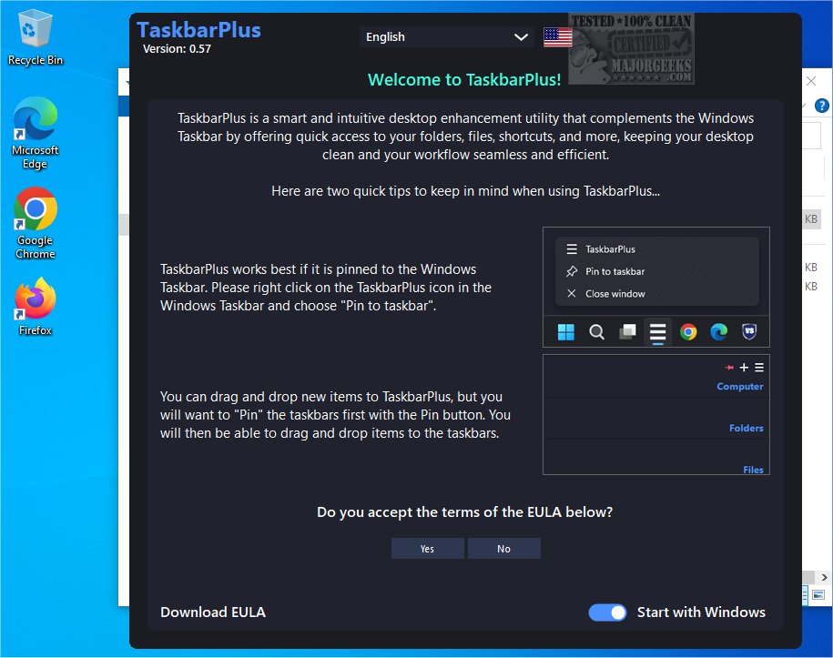833x658 pixels.
Task: Open the English language dropdown
Action: 446,36
